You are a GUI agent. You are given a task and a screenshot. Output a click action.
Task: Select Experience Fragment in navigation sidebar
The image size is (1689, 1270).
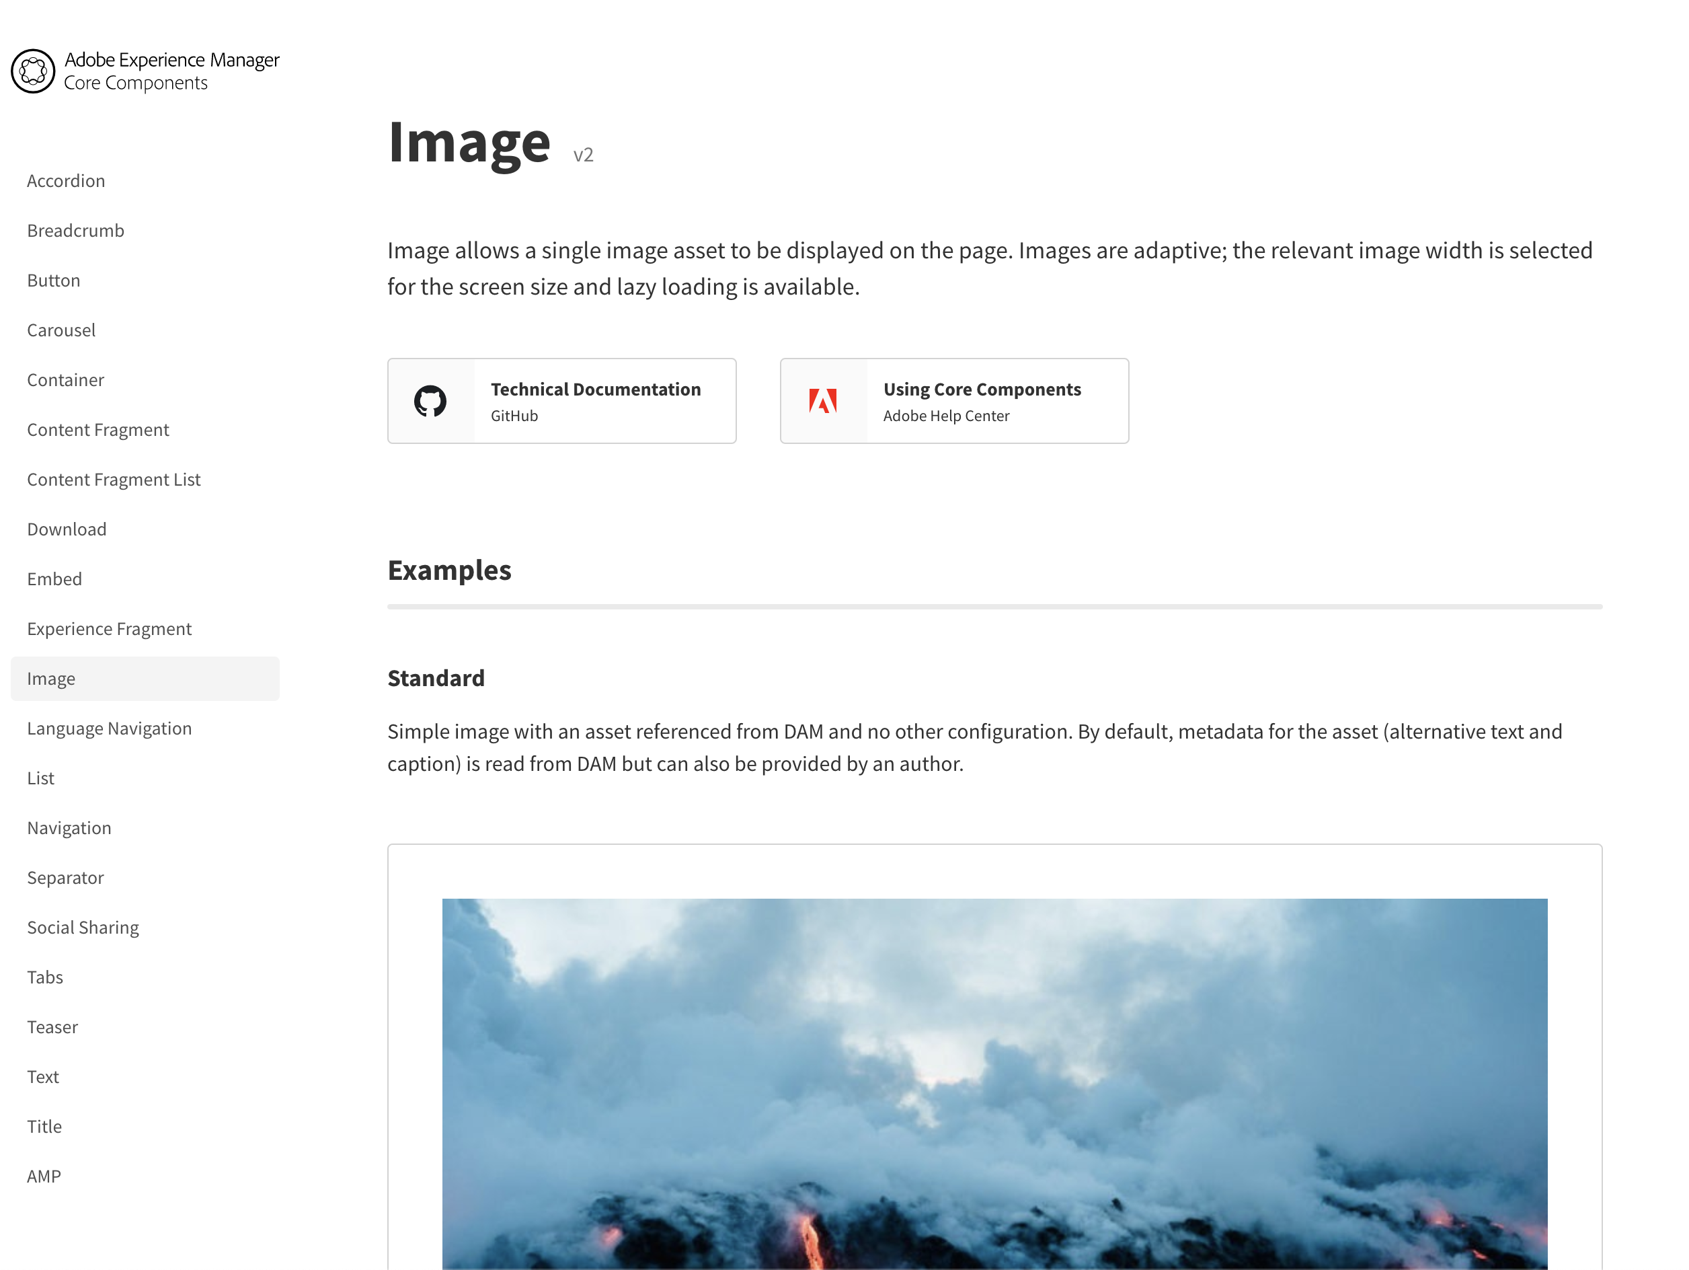coord(110,628)
